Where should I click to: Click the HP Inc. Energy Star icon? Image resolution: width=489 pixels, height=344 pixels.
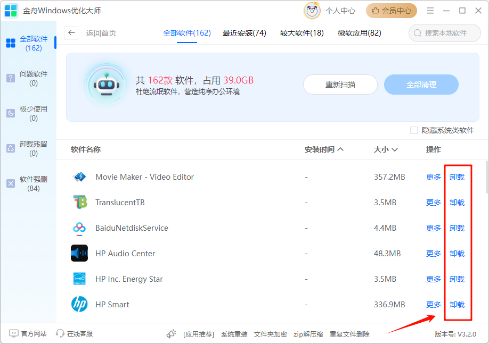point(79,279)
